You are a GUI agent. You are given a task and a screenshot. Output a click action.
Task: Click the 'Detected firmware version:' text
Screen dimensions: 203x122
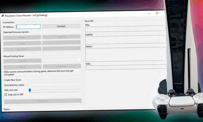point(16,32)
